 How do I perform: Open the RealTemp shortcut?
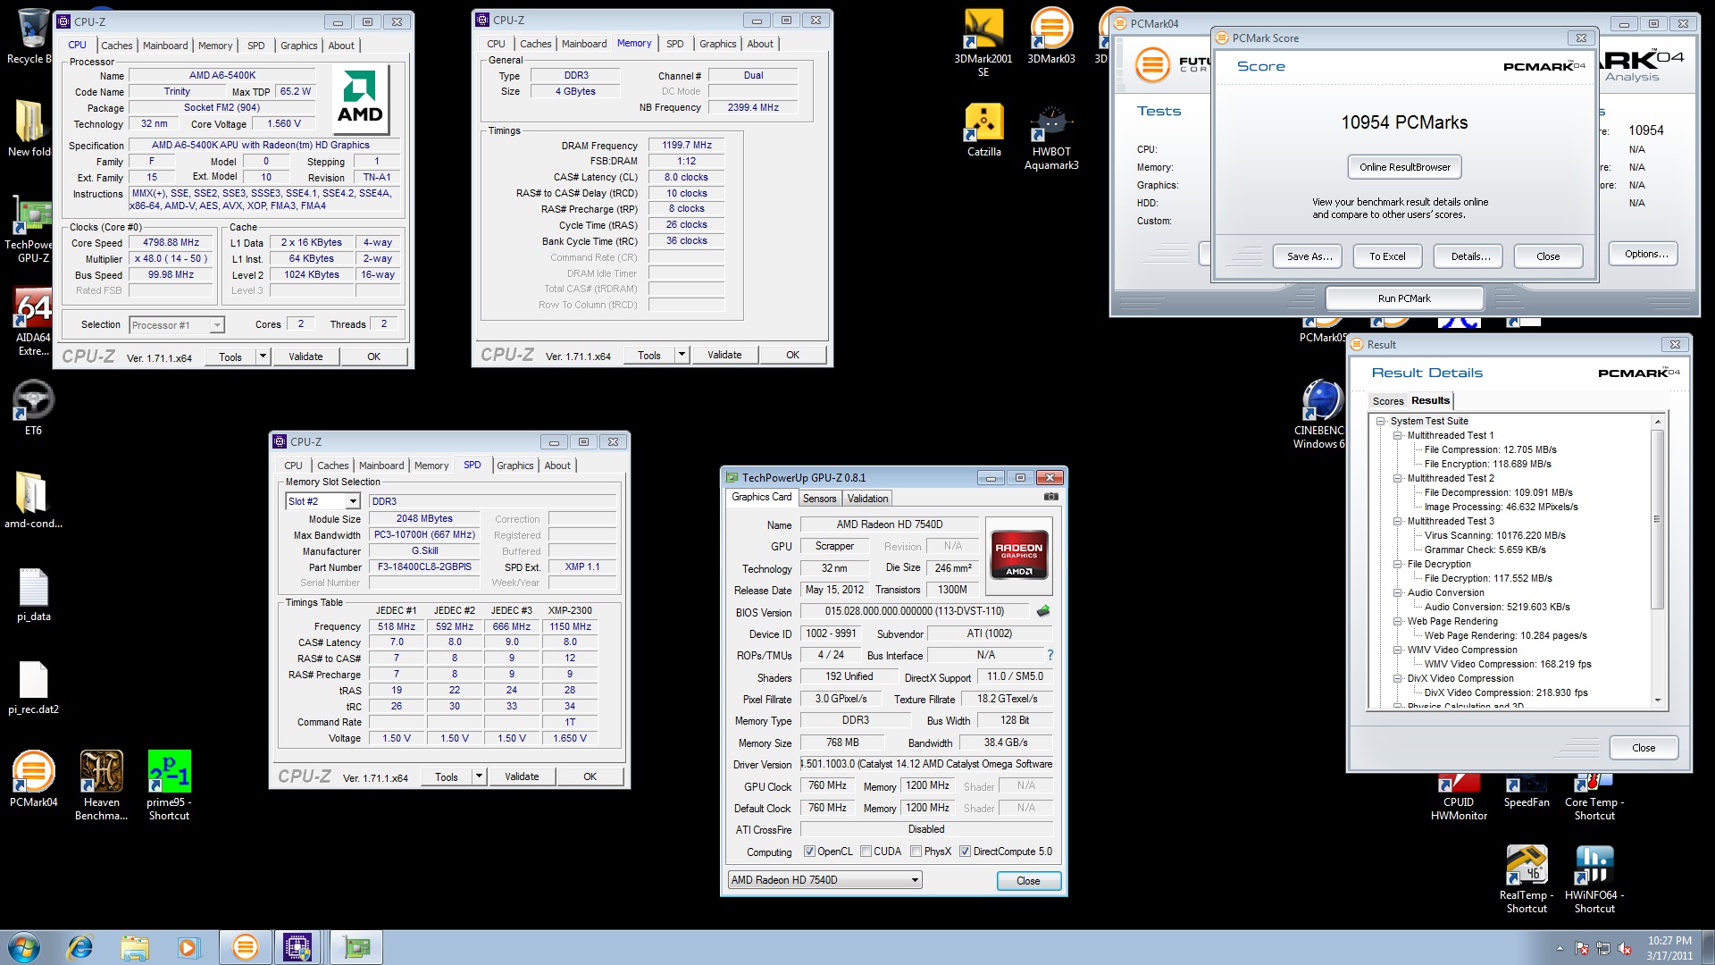(1527, 878)
